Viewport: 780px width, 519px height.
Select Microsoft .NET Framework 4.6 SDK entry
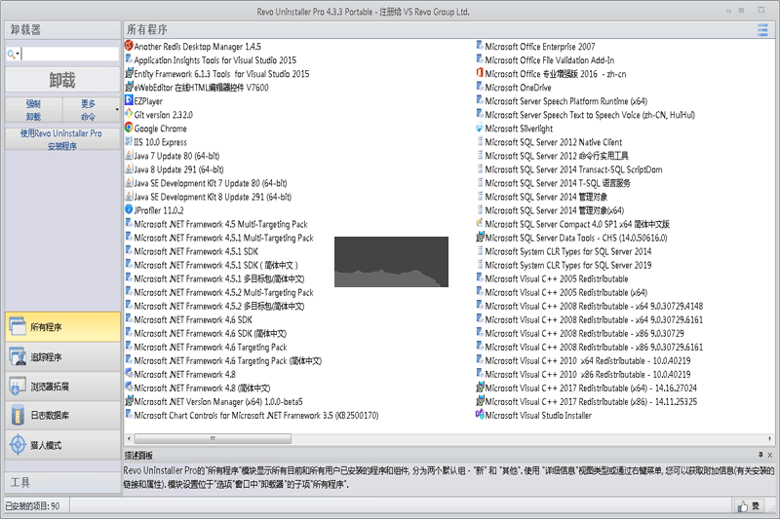(193, 318)
